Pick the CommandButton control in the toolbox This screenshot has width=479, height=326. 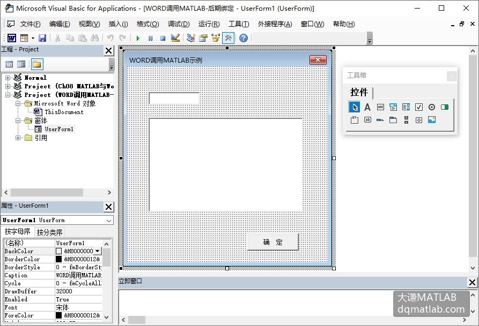point(367,120)
